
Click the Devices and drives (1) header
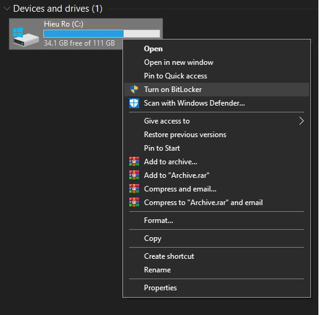[x=57, y=9]
